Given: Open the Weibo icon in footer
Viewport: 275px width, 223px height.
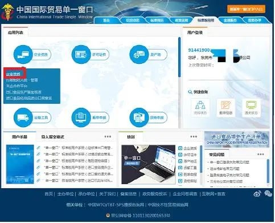Looking at the screenshot, I should pos(257,194).
